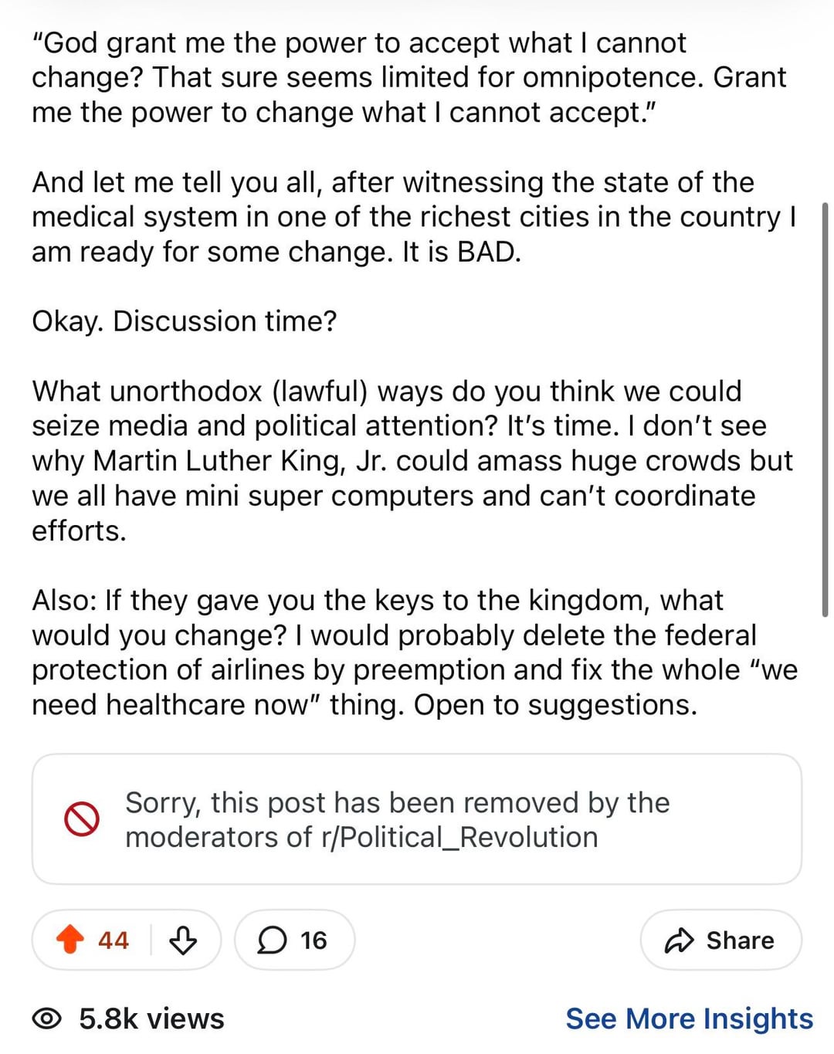
Task: Open See More Insights link
Action: pyautogui.click(x=689, y=1019)
